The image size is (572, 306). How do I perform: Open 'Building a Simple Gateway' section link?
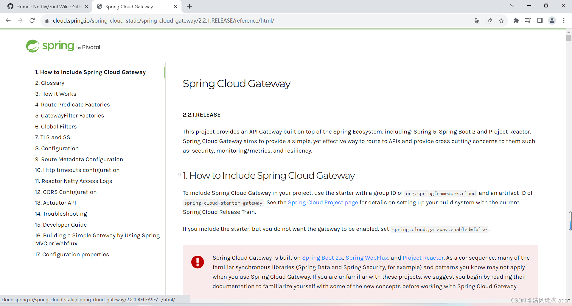(x=97, y=239)
